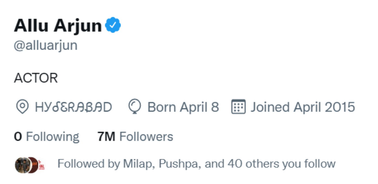Click the 7M follower count number
This screenshot has height=184, width=378.
click(106, 136)
